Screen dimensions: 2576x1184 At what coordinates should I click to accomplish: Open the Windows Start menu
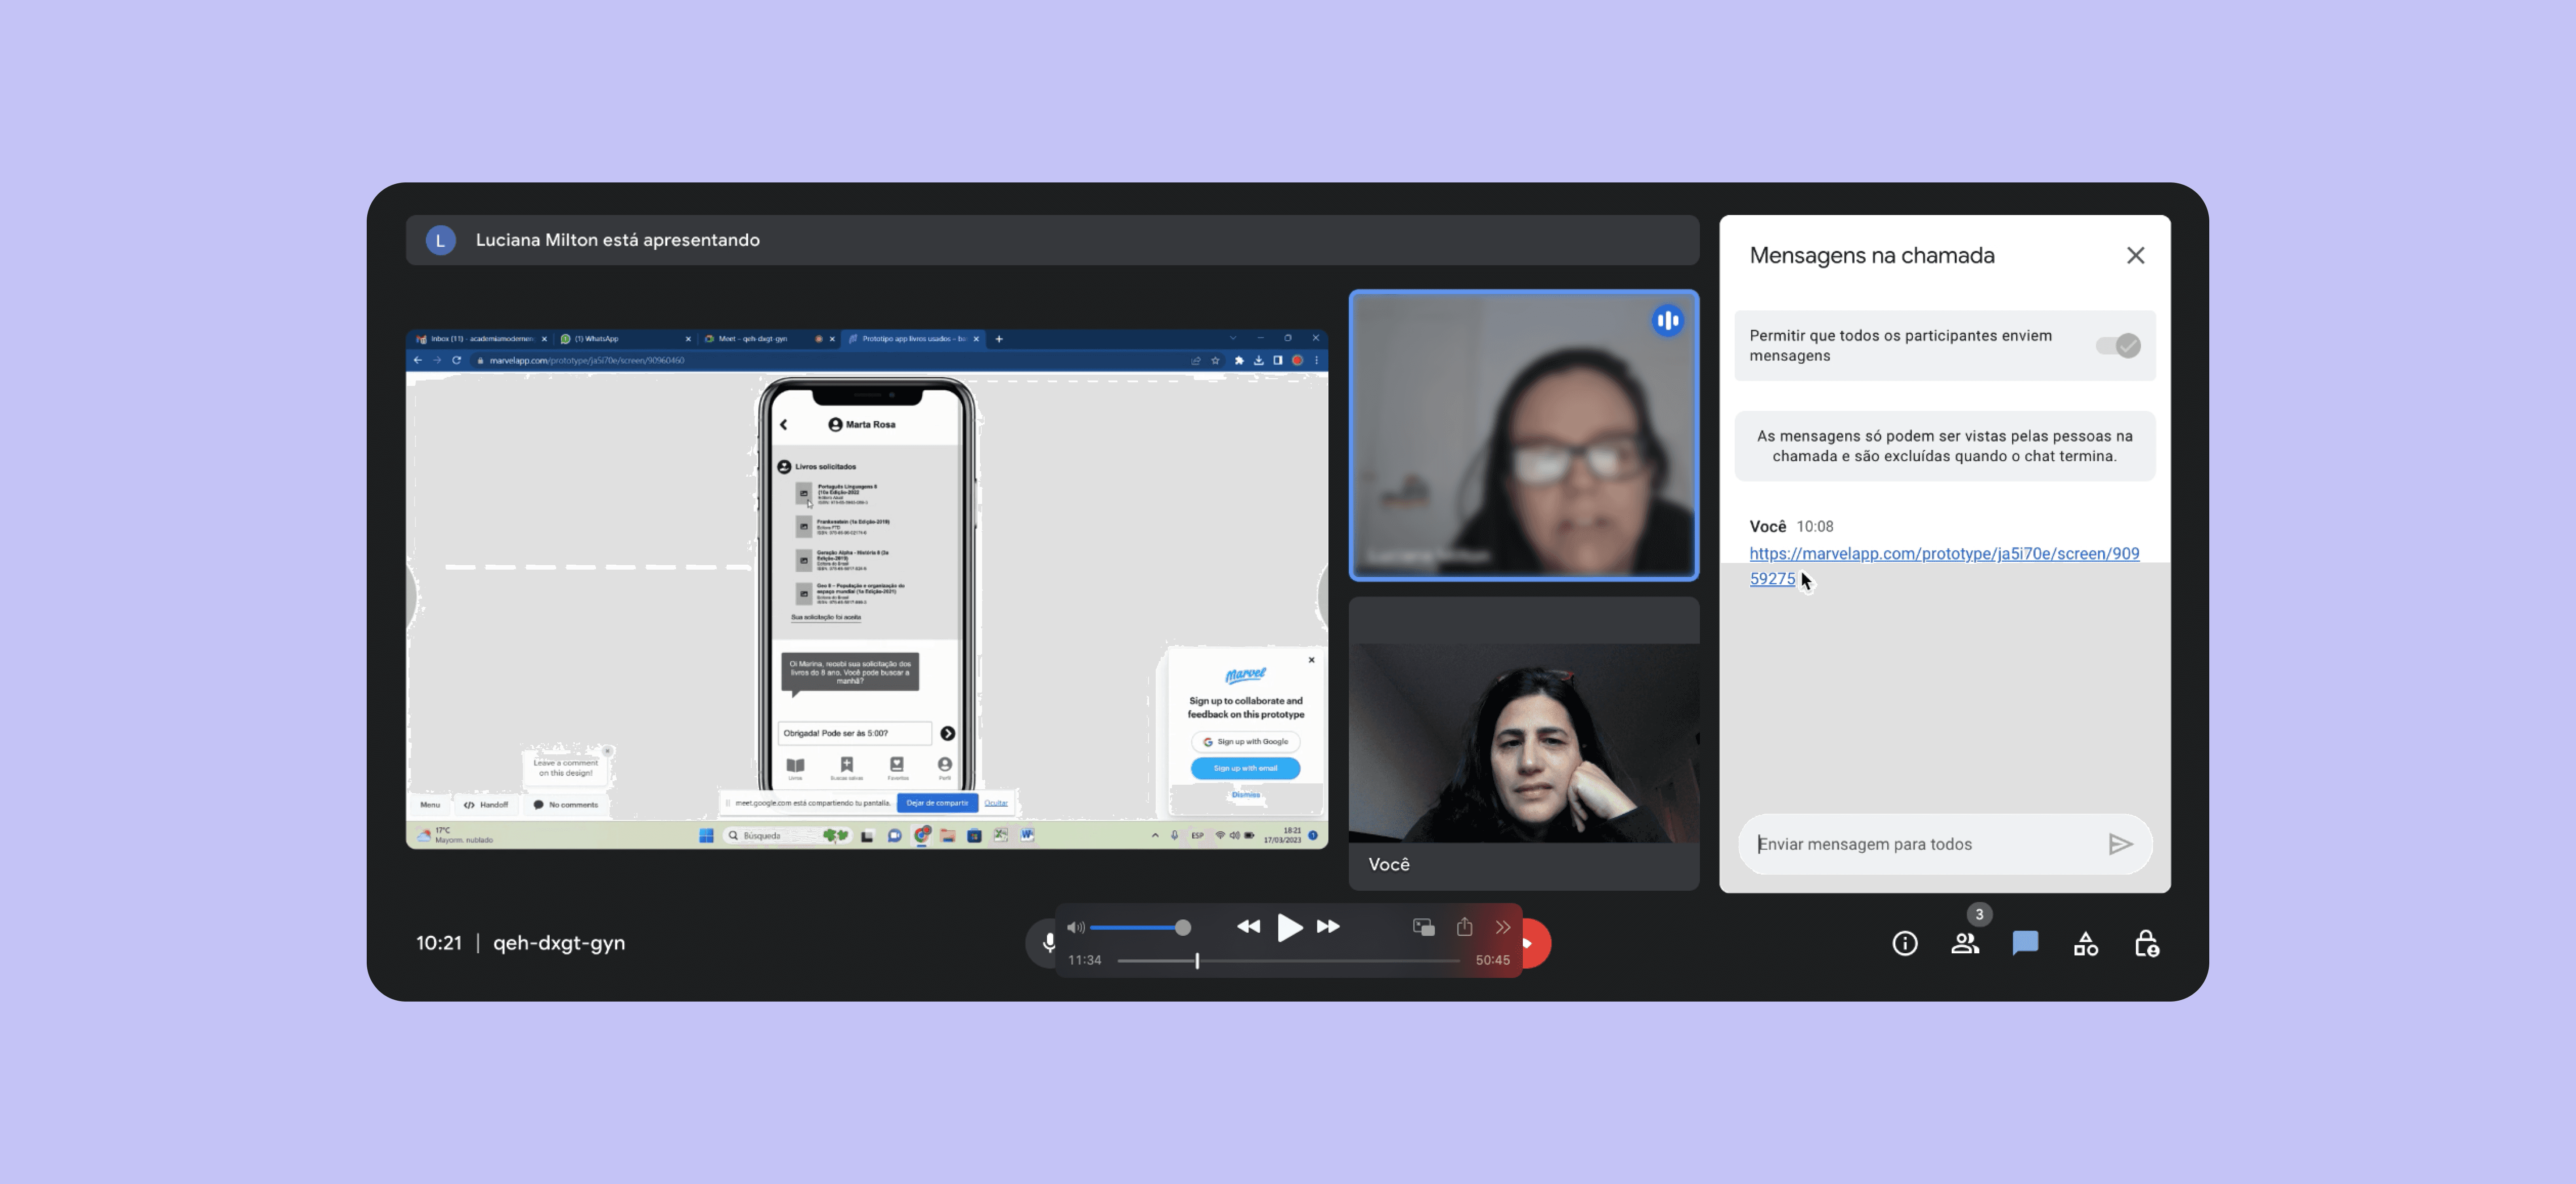[x=706, y=836]
